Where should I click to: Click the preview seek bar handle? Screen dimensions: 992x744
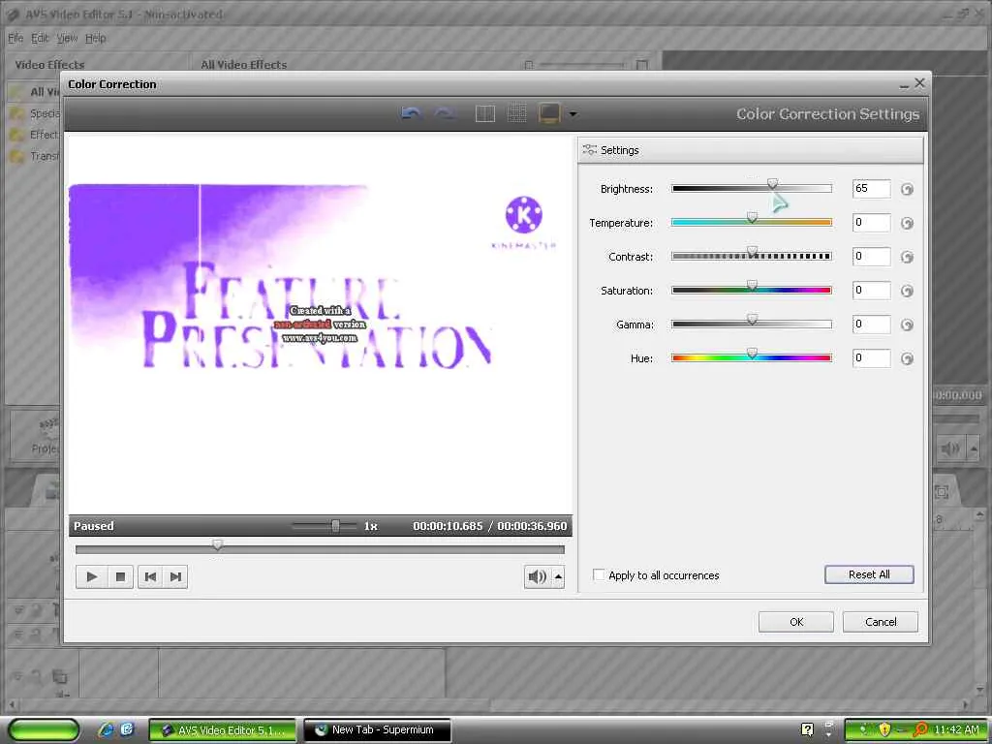218,544
